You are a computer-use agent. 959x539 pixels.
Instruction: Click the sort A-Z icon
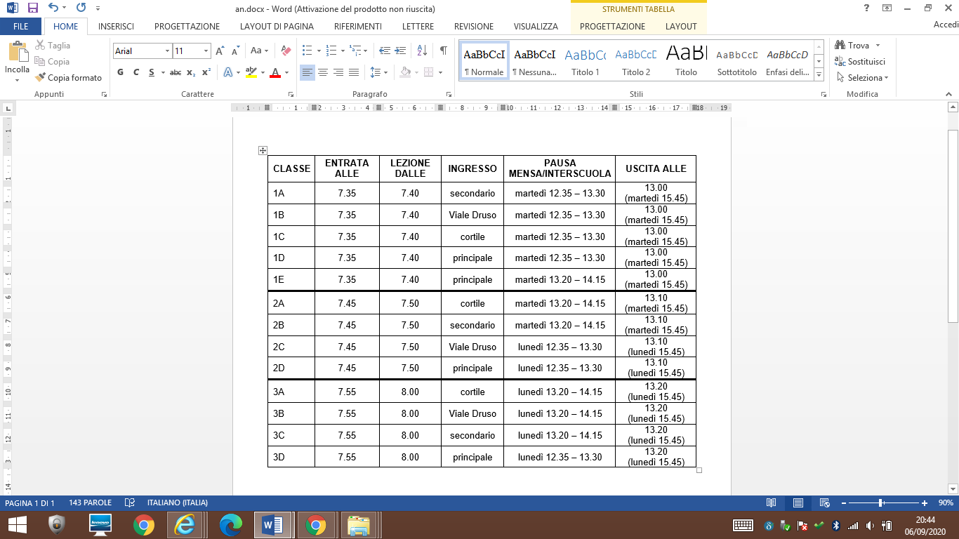coord(422,51)
